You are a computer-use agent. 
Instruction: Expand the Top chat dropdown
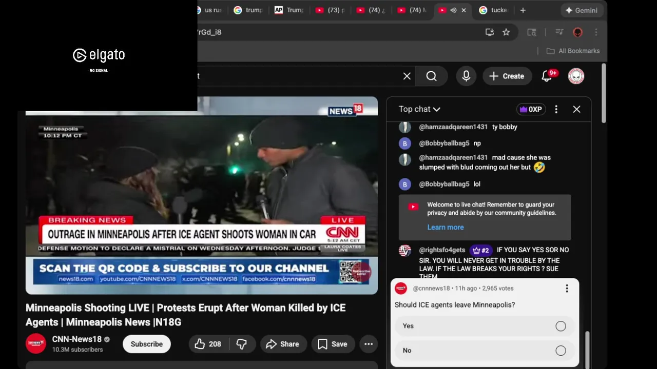[419, 109]
